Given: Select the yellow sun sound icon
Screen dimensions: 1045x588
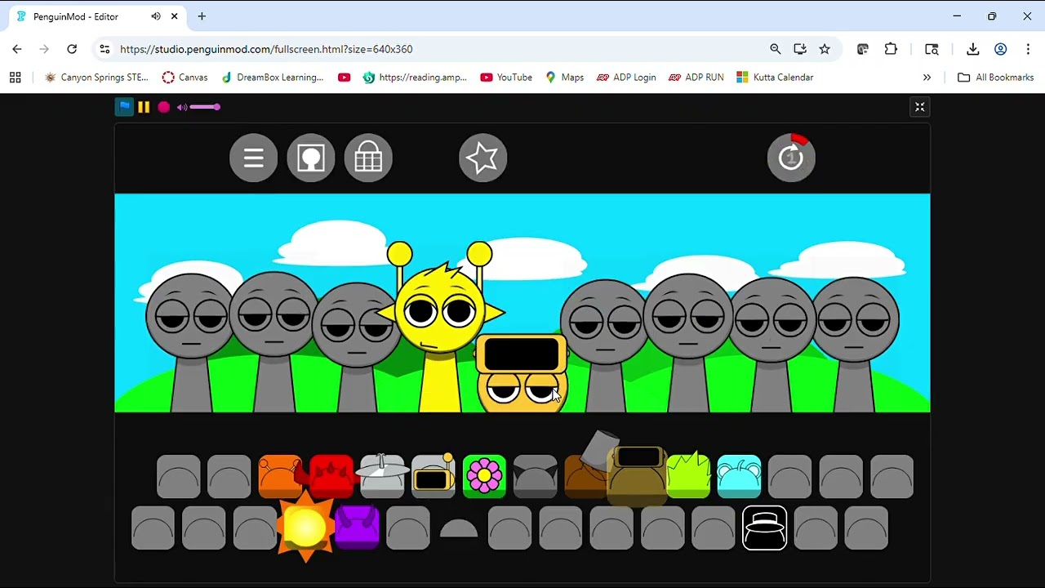Looking at the screenshot, I should (305, 528).
